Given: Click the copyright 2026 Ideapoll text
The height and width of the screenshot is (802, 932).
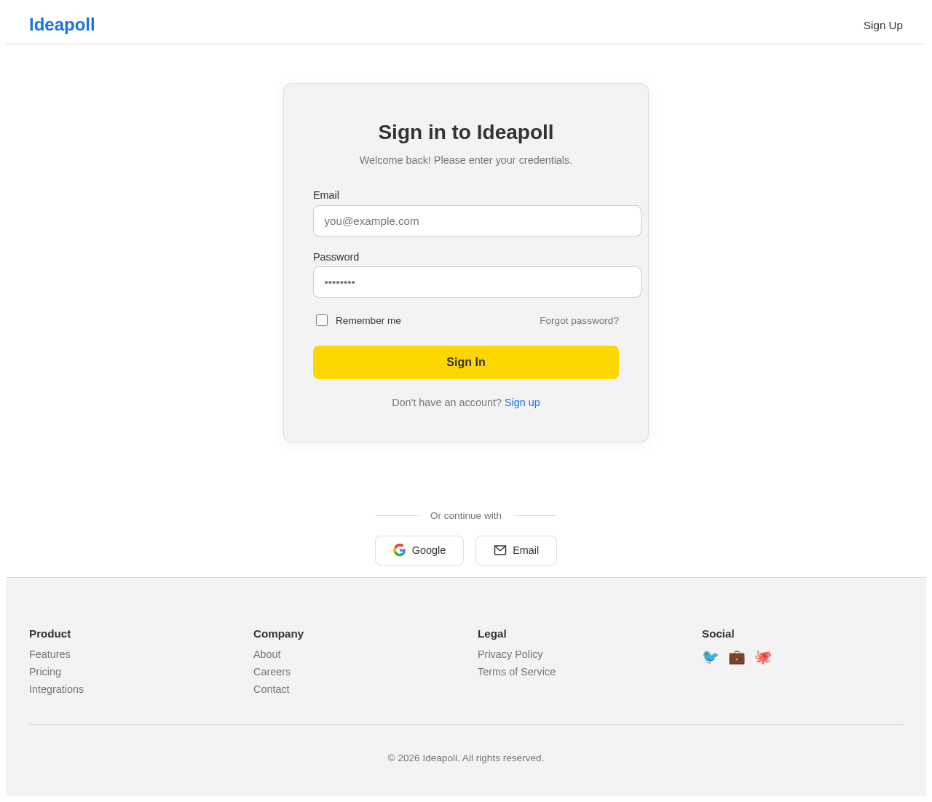Looking at the screenshot, I should click(466, 758).
